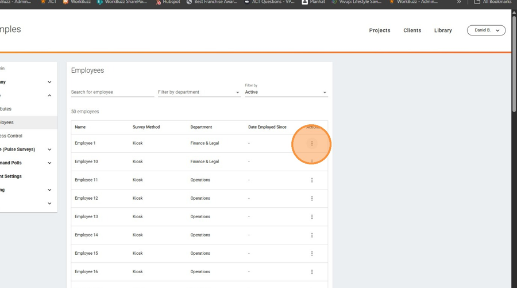Click the Employee 16 name cell

point(86,272)
